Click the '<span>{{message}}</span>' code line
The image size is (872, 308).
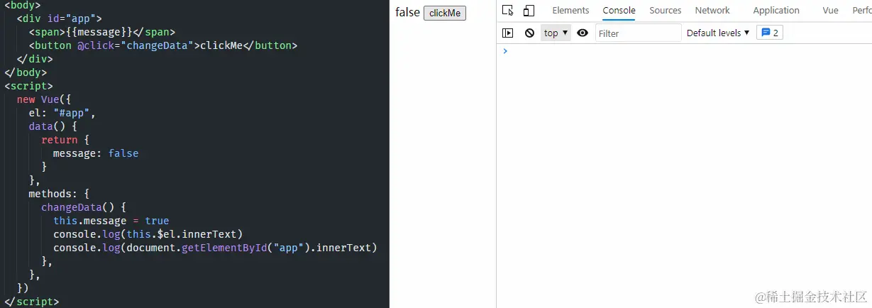[x=101, y=32]
